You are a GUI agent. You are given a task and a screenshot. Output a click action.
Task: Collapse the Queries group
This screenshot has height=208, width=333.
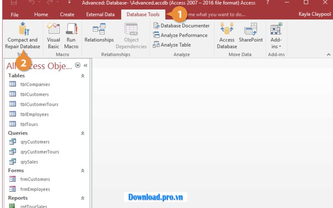coord(82,133)
